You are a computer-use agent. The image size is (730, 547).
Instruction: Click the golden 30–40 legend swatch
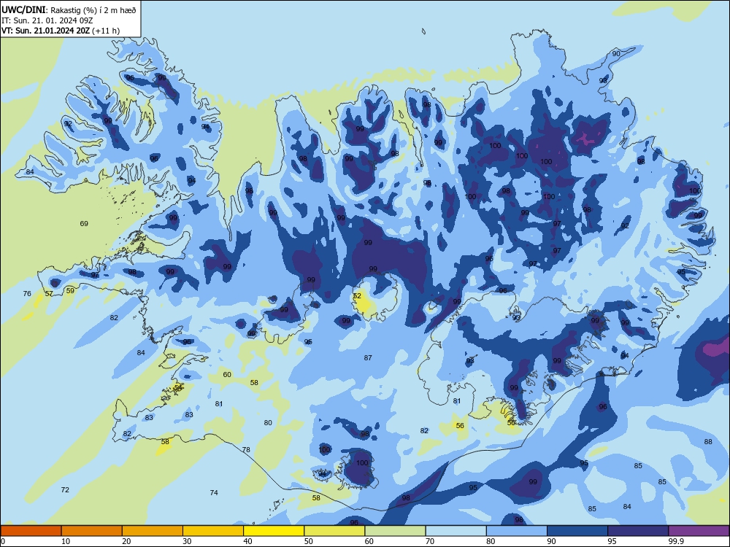[x=213, y=531]
